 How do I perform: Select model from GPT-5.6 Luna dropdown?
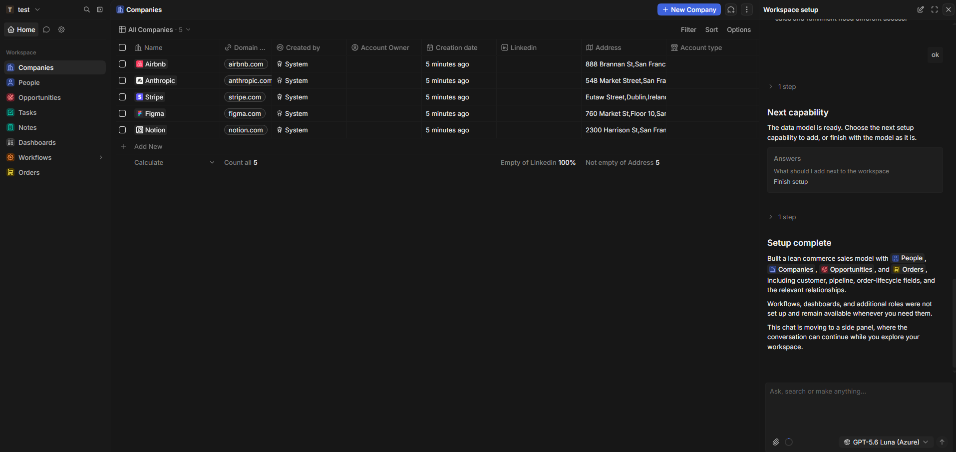886,442
